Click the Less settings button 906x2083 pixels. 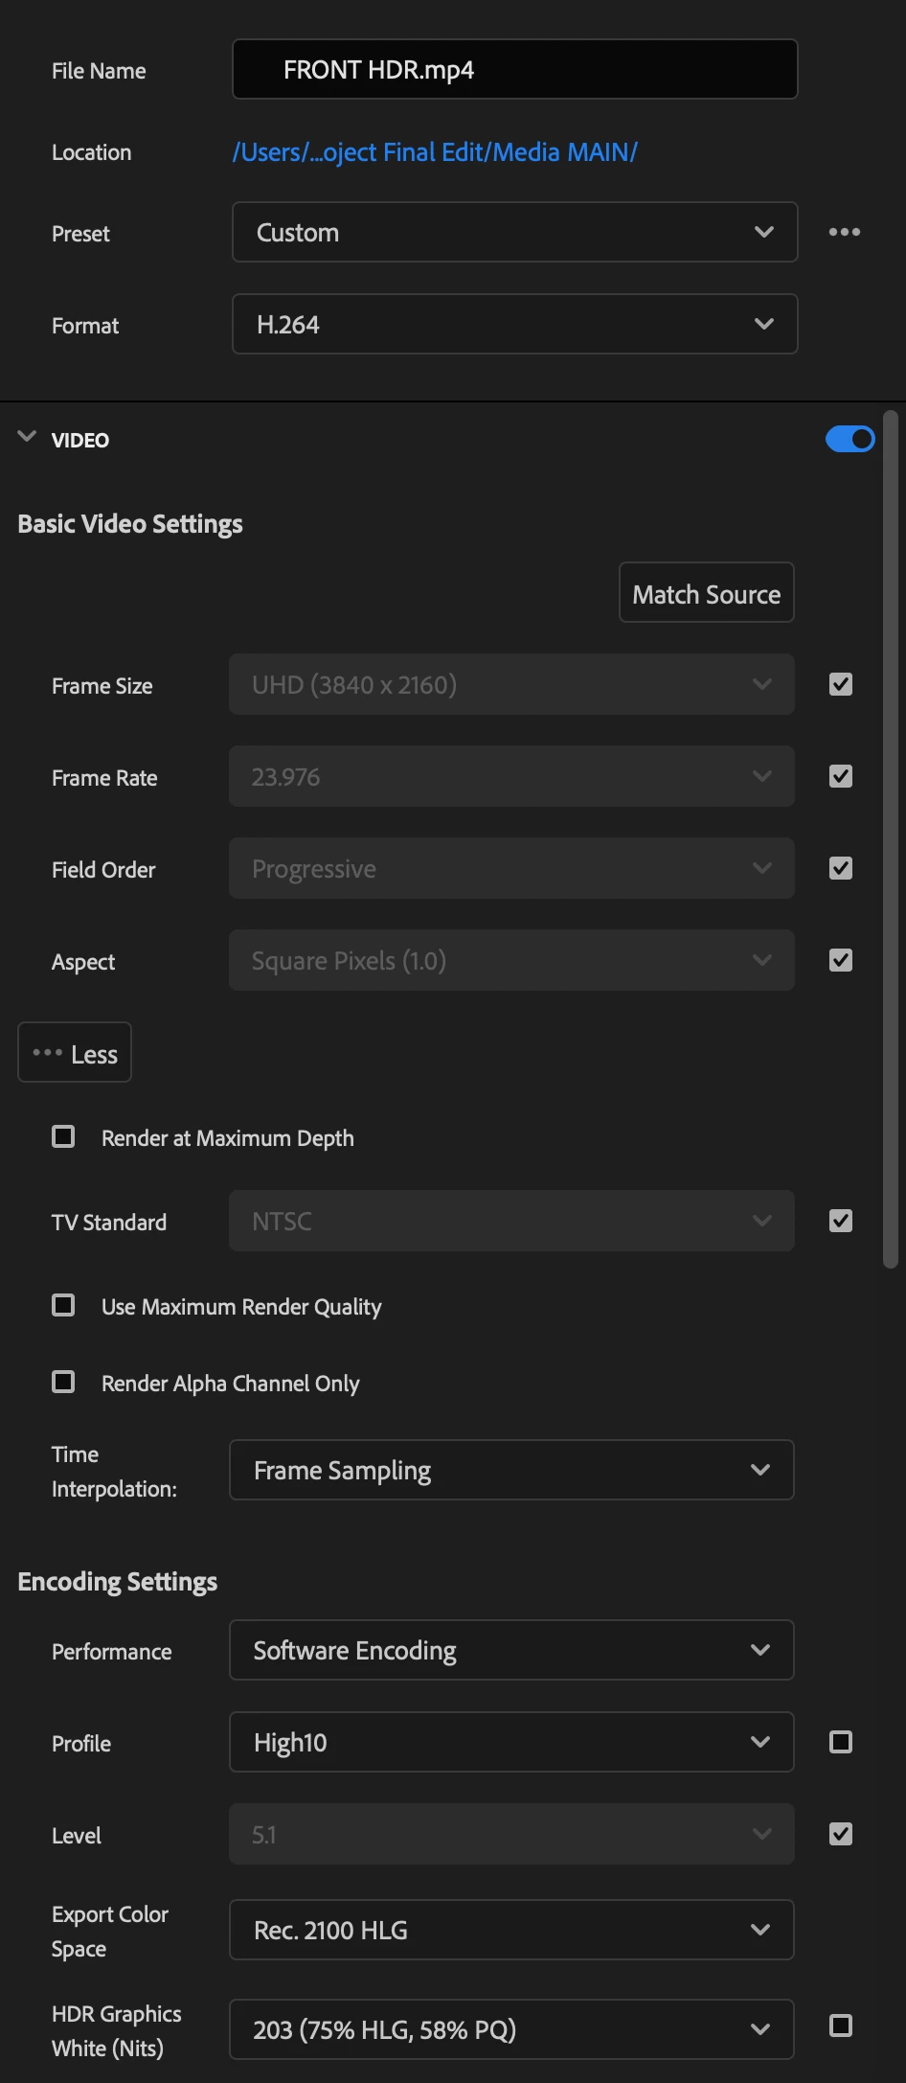75,1053
